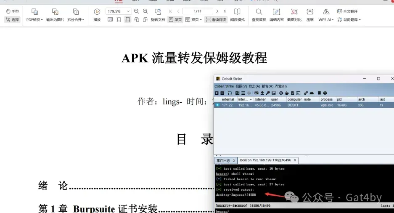Open the 划词翻译 dropdown
Viewport: 394px width, 213px height.
click(x=349, y=20)
